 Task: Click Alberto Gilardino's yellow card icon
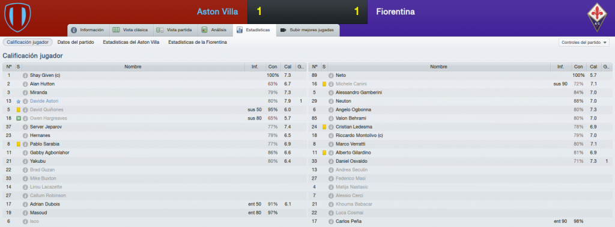324,153
